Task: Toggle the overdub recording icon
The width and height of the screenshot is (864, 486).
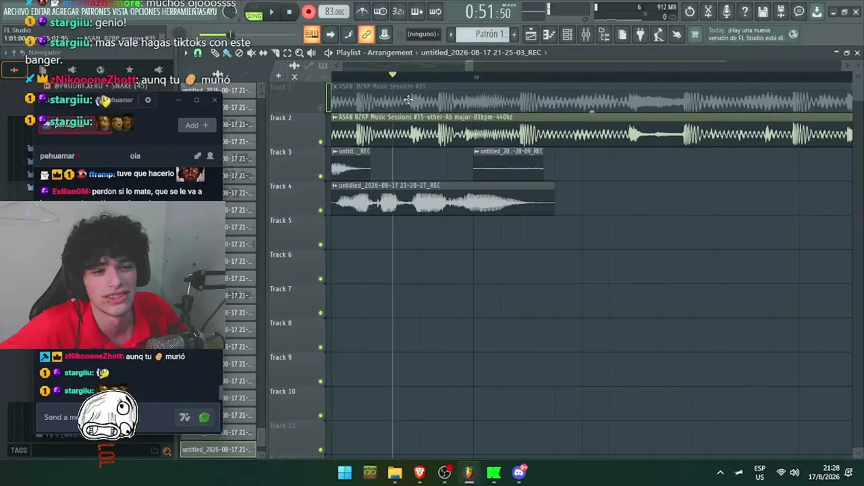Action: click(x=416, y=11)
